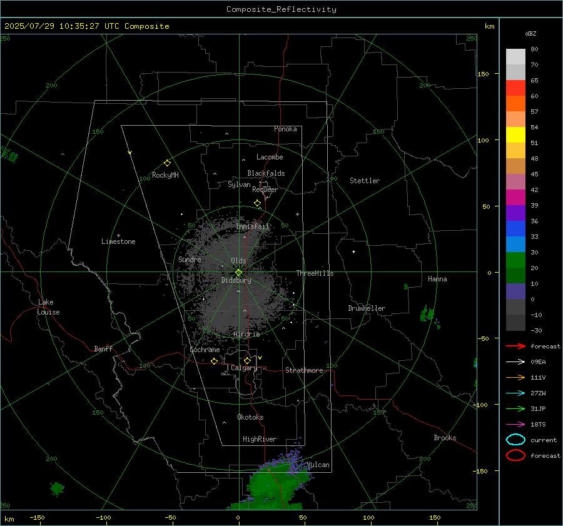The height and width of the screenshot is (526, 563).
Task: Click the Vulcan town label
Action: point(318,465)
